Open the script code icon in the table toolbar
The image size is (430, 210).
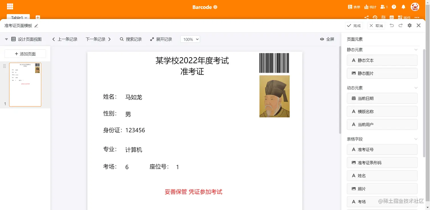(x=392, y=18)
